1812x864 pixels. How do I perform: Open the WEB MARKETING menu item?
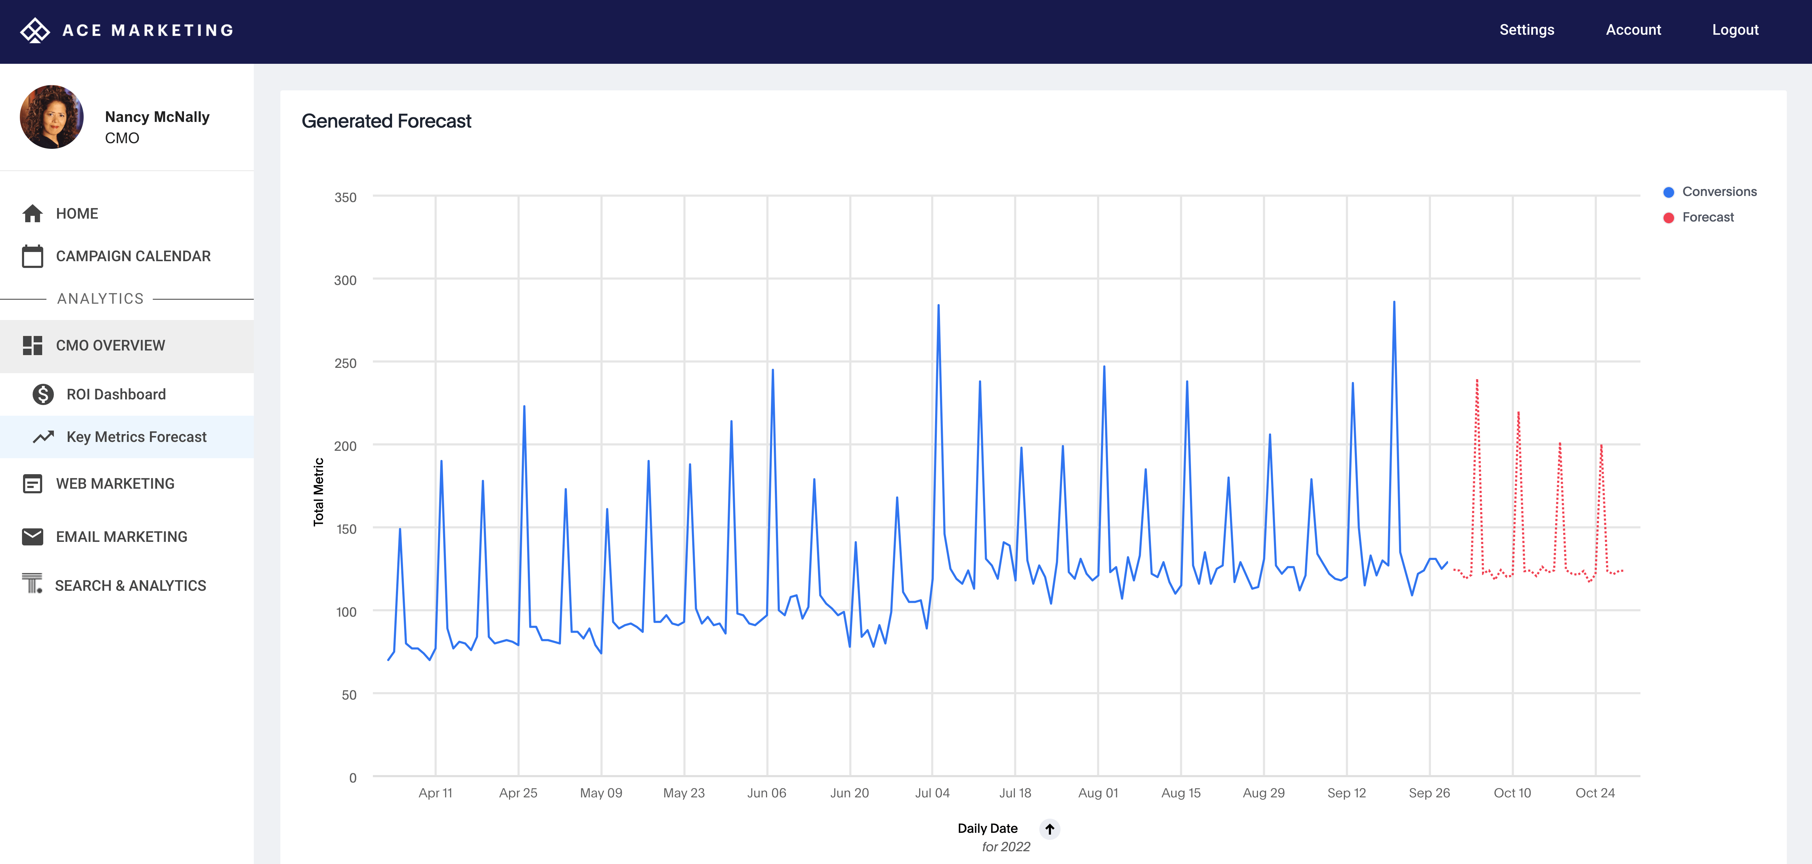pos(115,484)
